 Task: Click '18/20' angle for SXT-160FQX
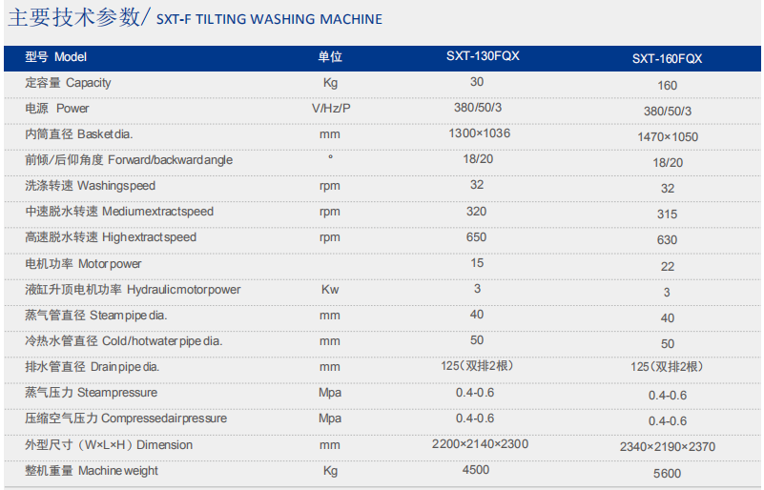tap(668, 163)
